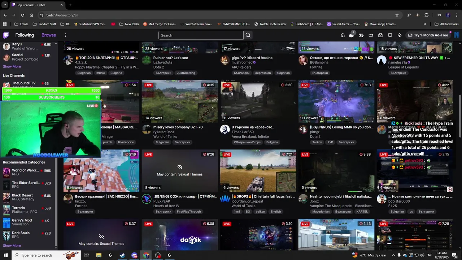Open the whispers chat bubble icon

(390, 35)
